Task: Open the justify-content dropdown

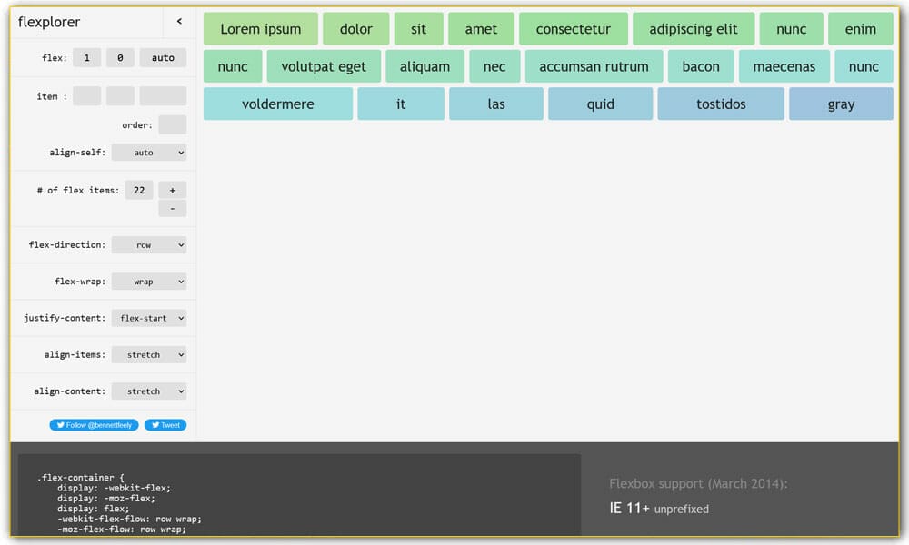Action: click(x=149, y=318)
